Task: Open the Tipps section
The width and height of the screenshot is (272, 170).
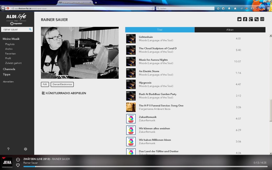Action: [x=7, y=74]
